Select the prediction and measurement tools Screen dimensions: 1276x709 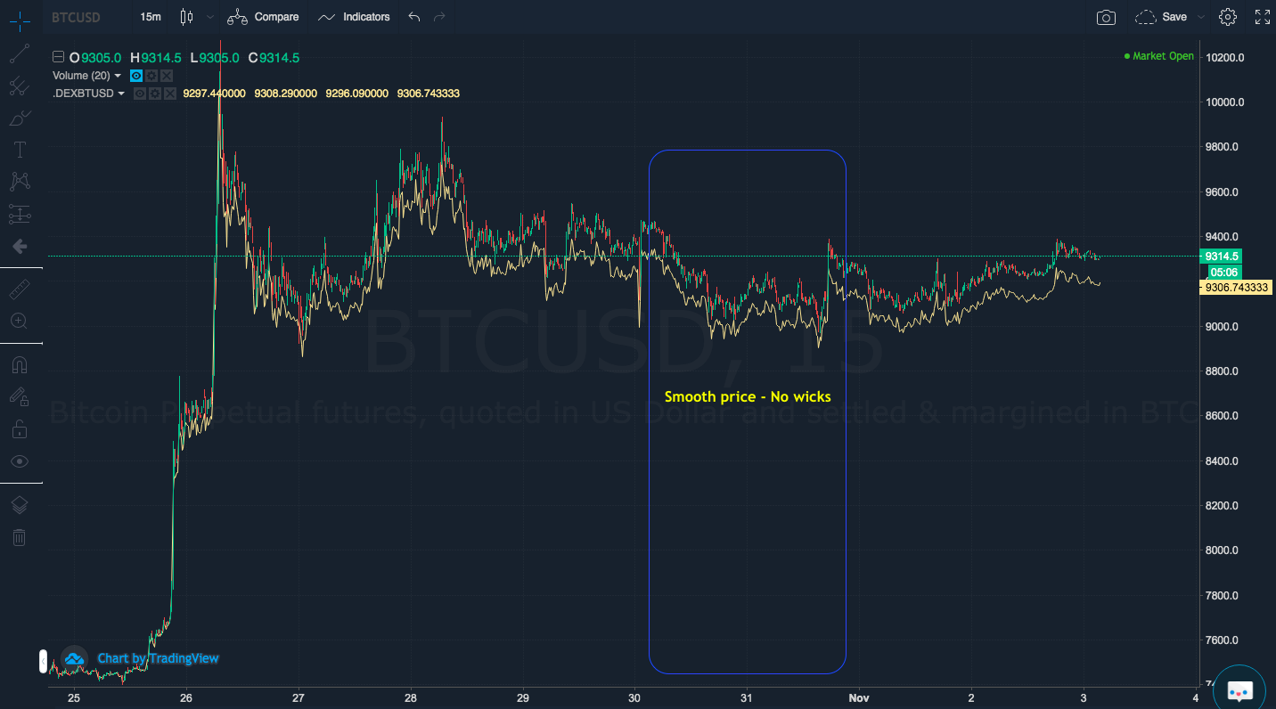coord(20,214)
